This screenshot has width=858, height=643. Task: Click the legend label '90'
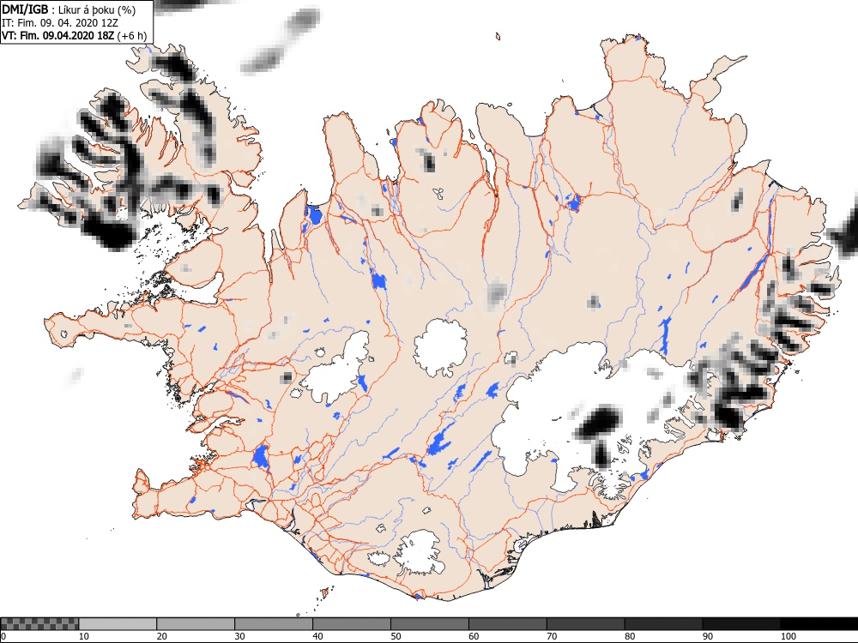[x=708, y=636]
